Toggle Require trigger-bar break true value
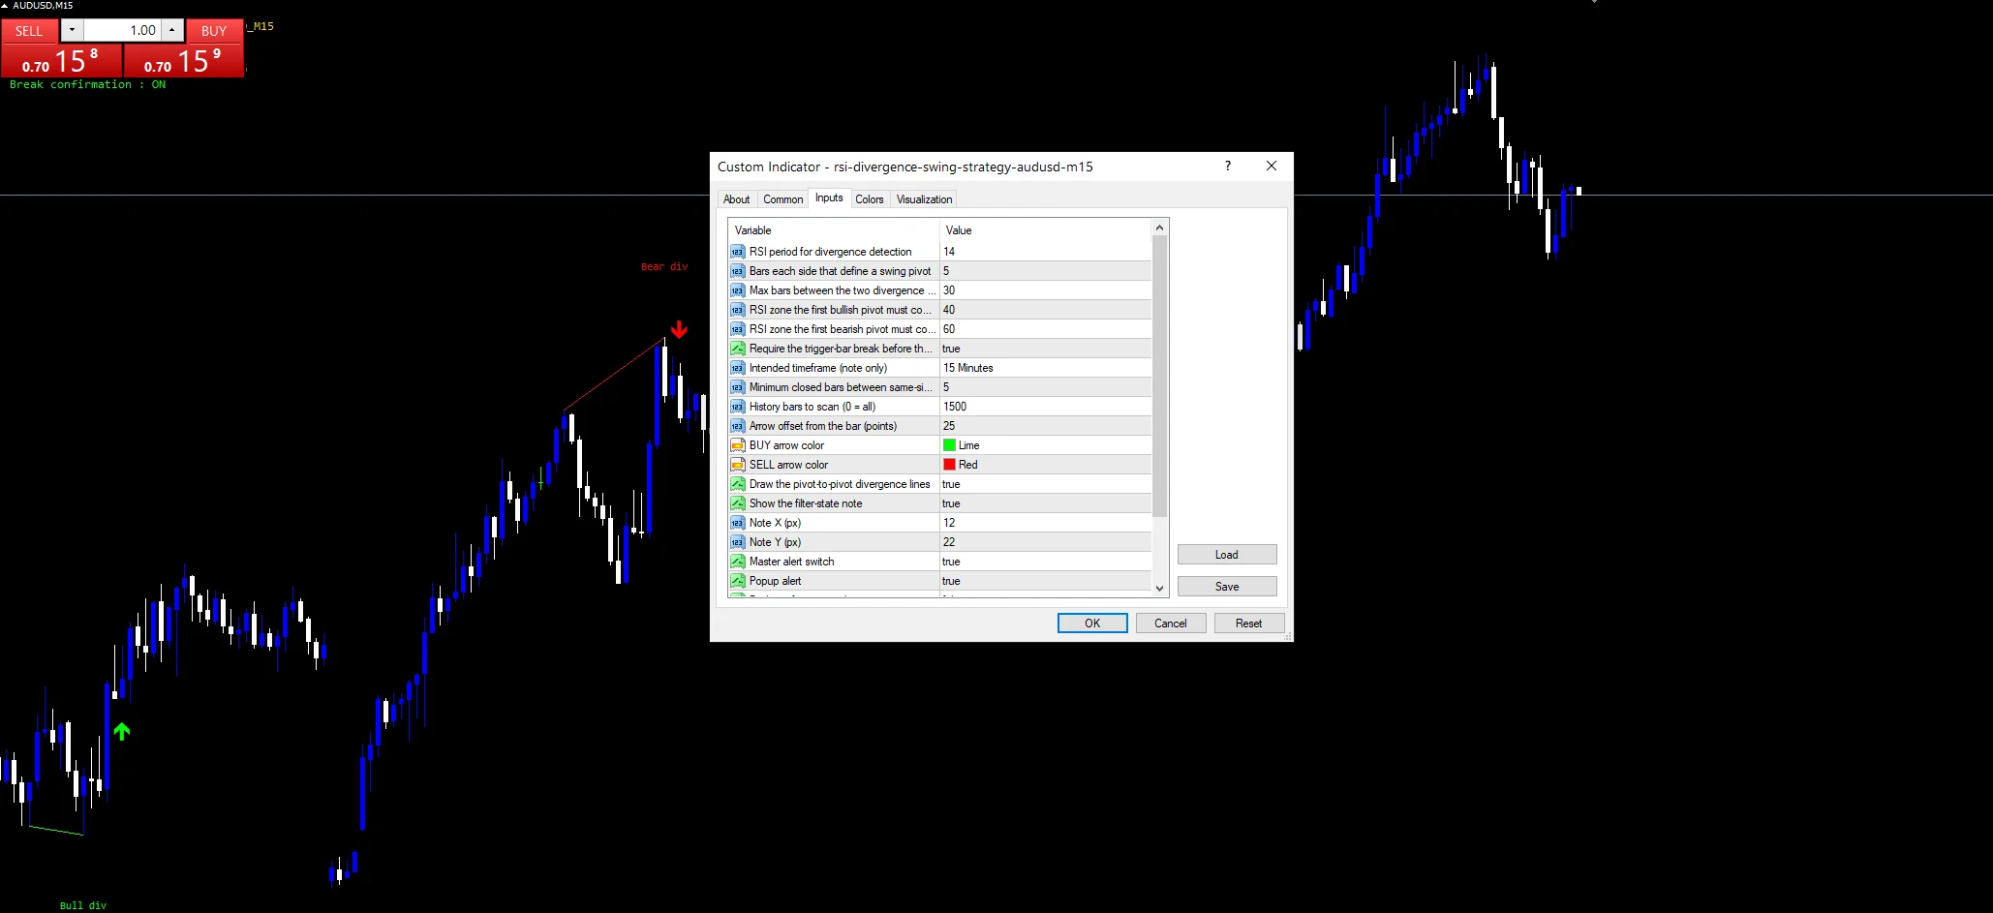 click(1046, 349)
